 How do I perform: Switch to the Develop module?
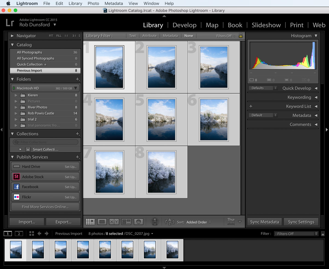[x=184, y=25]
